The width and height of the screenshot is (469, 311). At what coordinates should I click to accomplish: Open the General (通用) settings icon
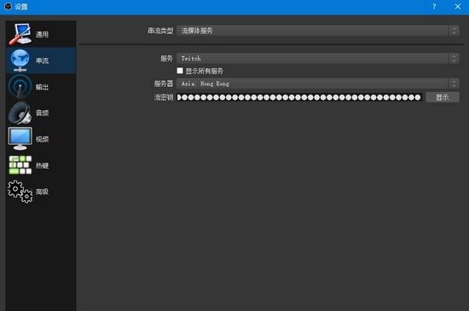[20, 34]
